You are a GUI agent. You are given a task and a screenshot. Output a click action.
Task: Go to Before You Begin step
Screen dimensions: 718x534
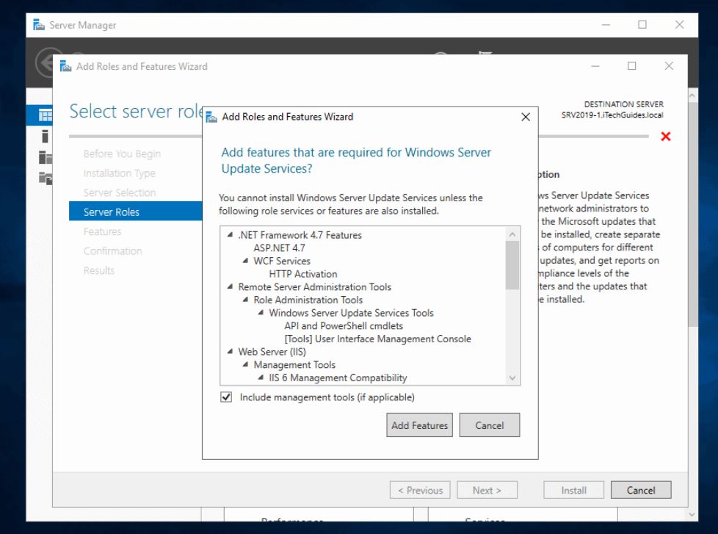click(x=122, y=154)
